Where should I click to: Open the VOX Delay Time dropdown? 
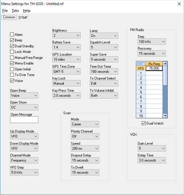pos(152,160)
